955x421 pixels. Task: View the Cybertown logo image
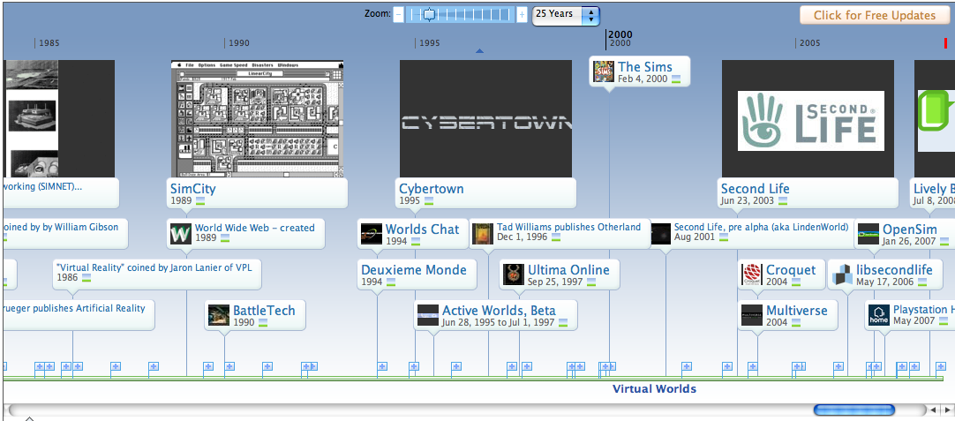[485, 119]
